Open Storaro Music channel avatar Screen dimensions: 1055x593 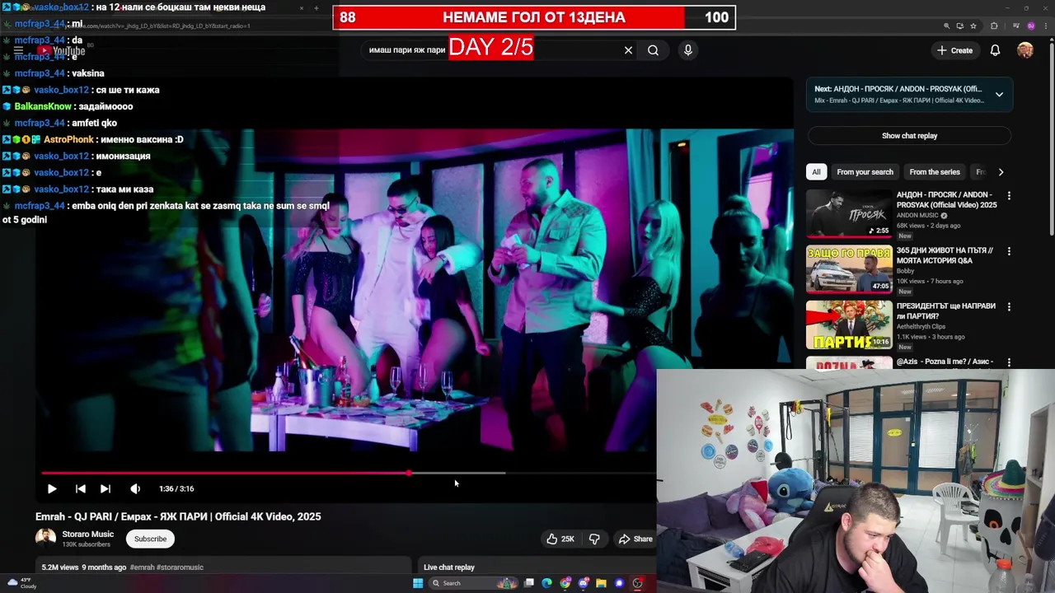[x=45, y=539]
